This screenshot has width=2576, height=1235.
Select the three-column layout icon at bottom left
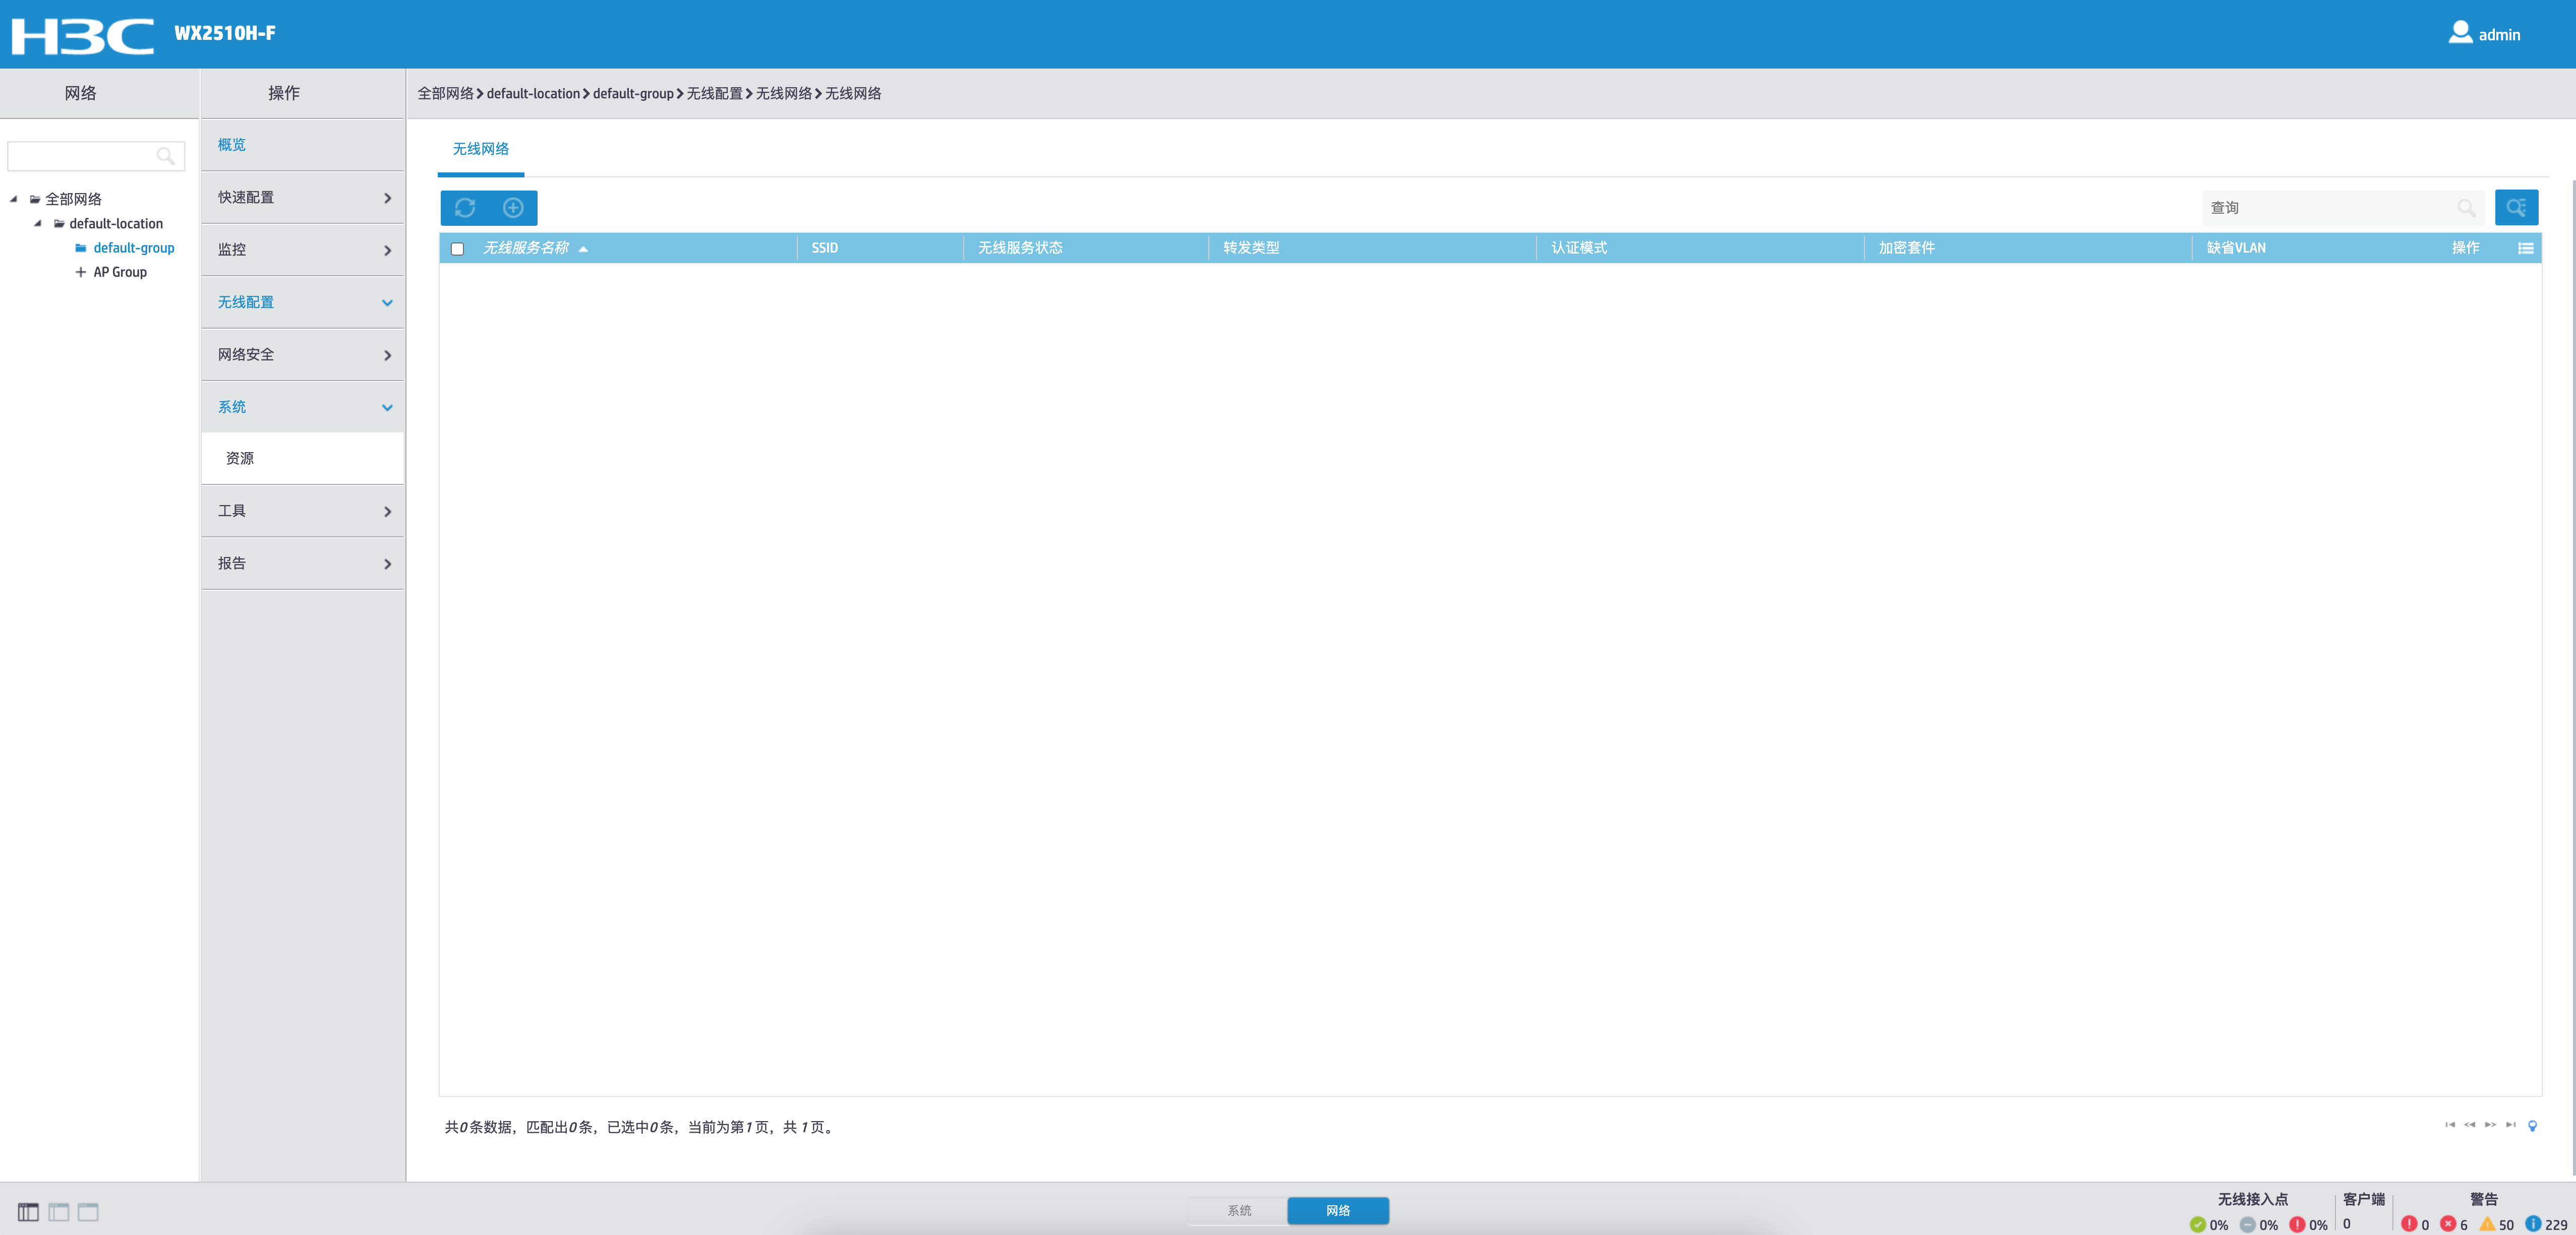(28, 1212)
